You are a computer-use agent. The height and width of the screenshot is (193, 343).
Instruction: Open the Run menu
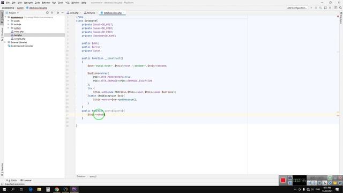click(54, 3)
